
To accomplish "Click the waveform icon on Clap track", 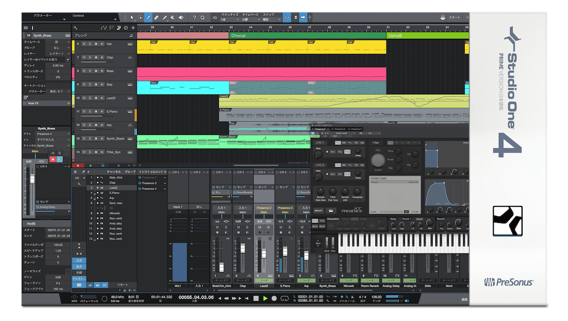I will (x=130, y=57).
